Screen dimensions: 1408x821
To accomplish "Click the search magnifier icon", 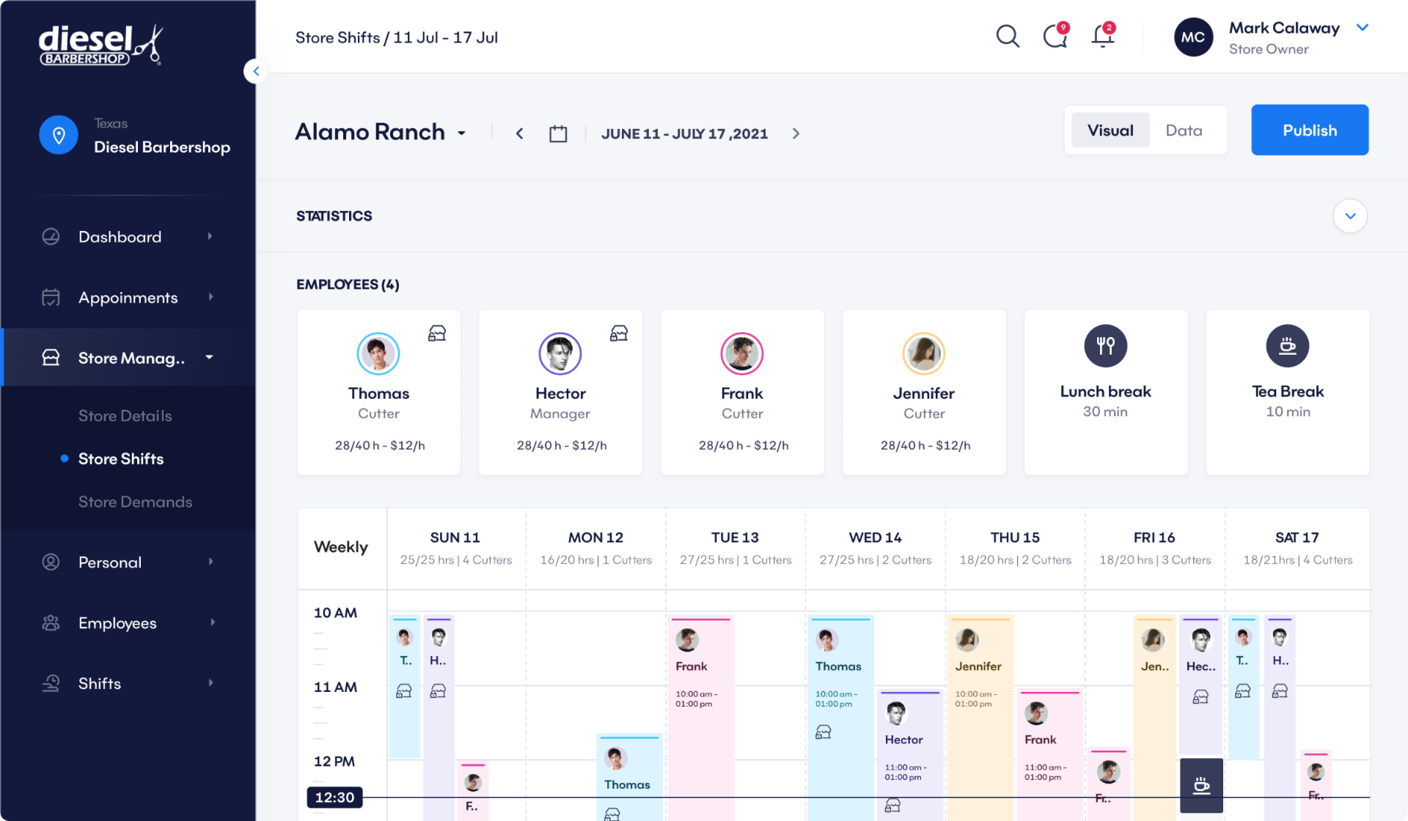I will click(1008, 36).
